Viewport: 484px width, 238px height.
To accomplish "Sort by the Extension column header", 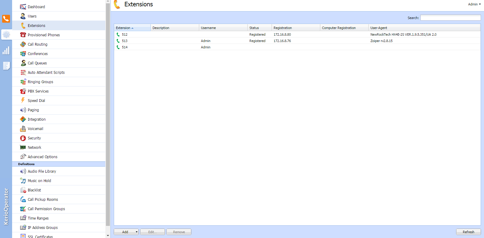I will pyautogui.click(x=132, y=28).
